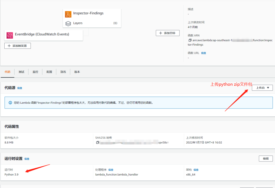Image resolution: width=275 pixels, height=188 pixels.
Task: Click the 信息 link next to 架构
Action: (x=196, y=170)
